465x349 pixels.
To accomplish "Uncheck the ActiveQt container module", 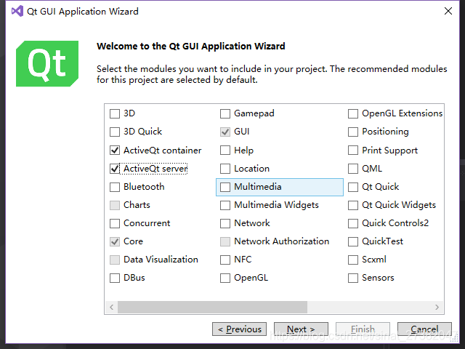I will click(115, 151).
